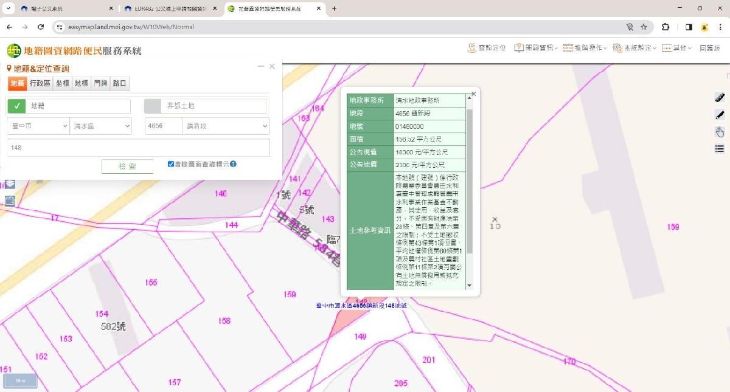
Task: Click the section code field 4656
Action: pos(164,126)
